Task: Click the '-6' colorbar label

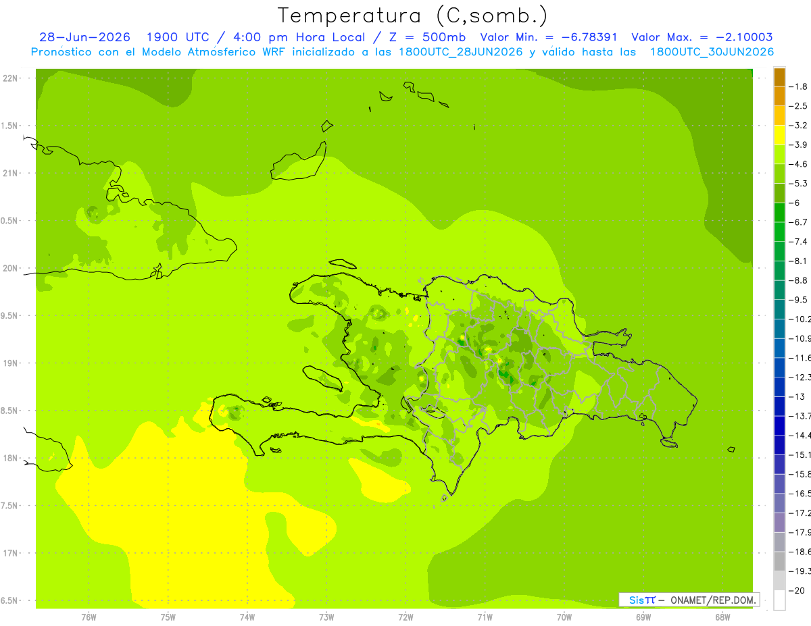Action: pyautogui.click(x=796, y=203)
